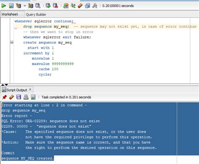Click the Run Script toolbar icon
This screenshot has height=164, width=199.
coord(11,6)
